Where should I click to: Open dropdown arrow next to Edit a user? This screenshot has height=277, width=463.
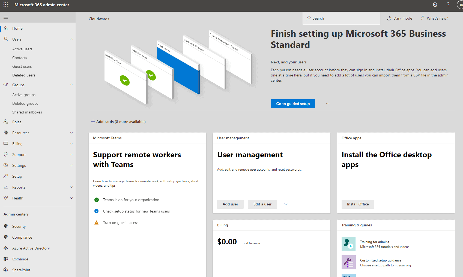click(286, 204)
